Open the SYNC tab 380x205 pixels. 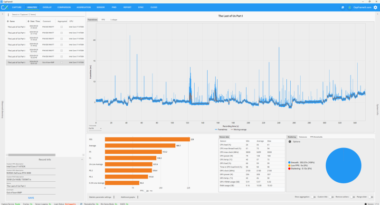(141, 7)
